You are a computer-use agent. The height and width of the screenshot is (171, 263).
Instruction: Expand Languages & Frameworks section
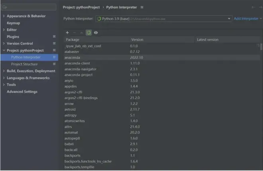pos(4,78)
